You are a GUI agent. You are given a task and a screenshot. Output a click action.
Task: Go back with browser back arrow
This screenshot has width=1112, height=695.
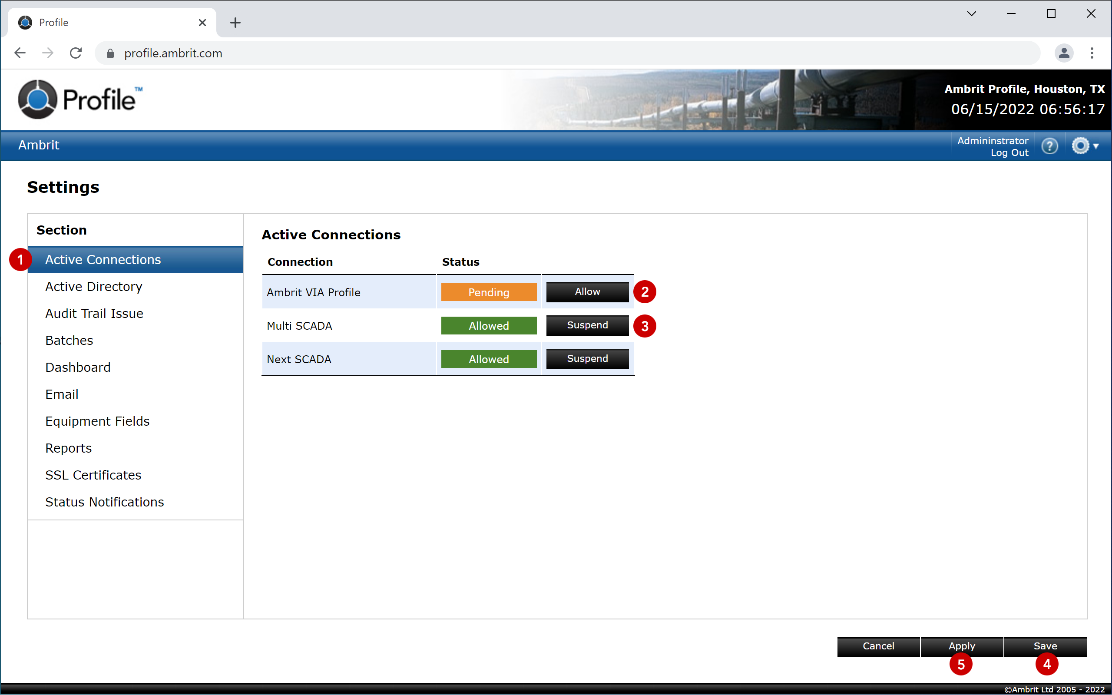click(20, 53)
